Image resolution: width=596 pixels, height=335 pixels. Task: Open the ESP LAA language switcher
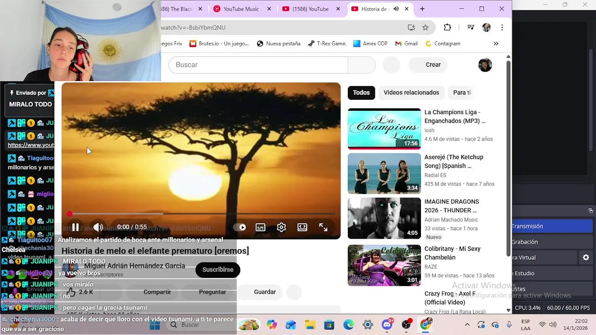point(526,325)
